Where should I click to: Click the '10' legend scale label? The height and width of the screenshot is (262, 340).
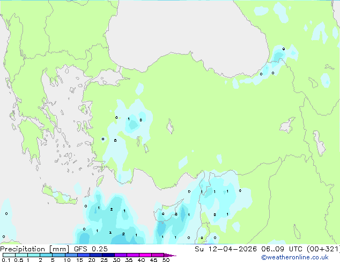[67, 260]
